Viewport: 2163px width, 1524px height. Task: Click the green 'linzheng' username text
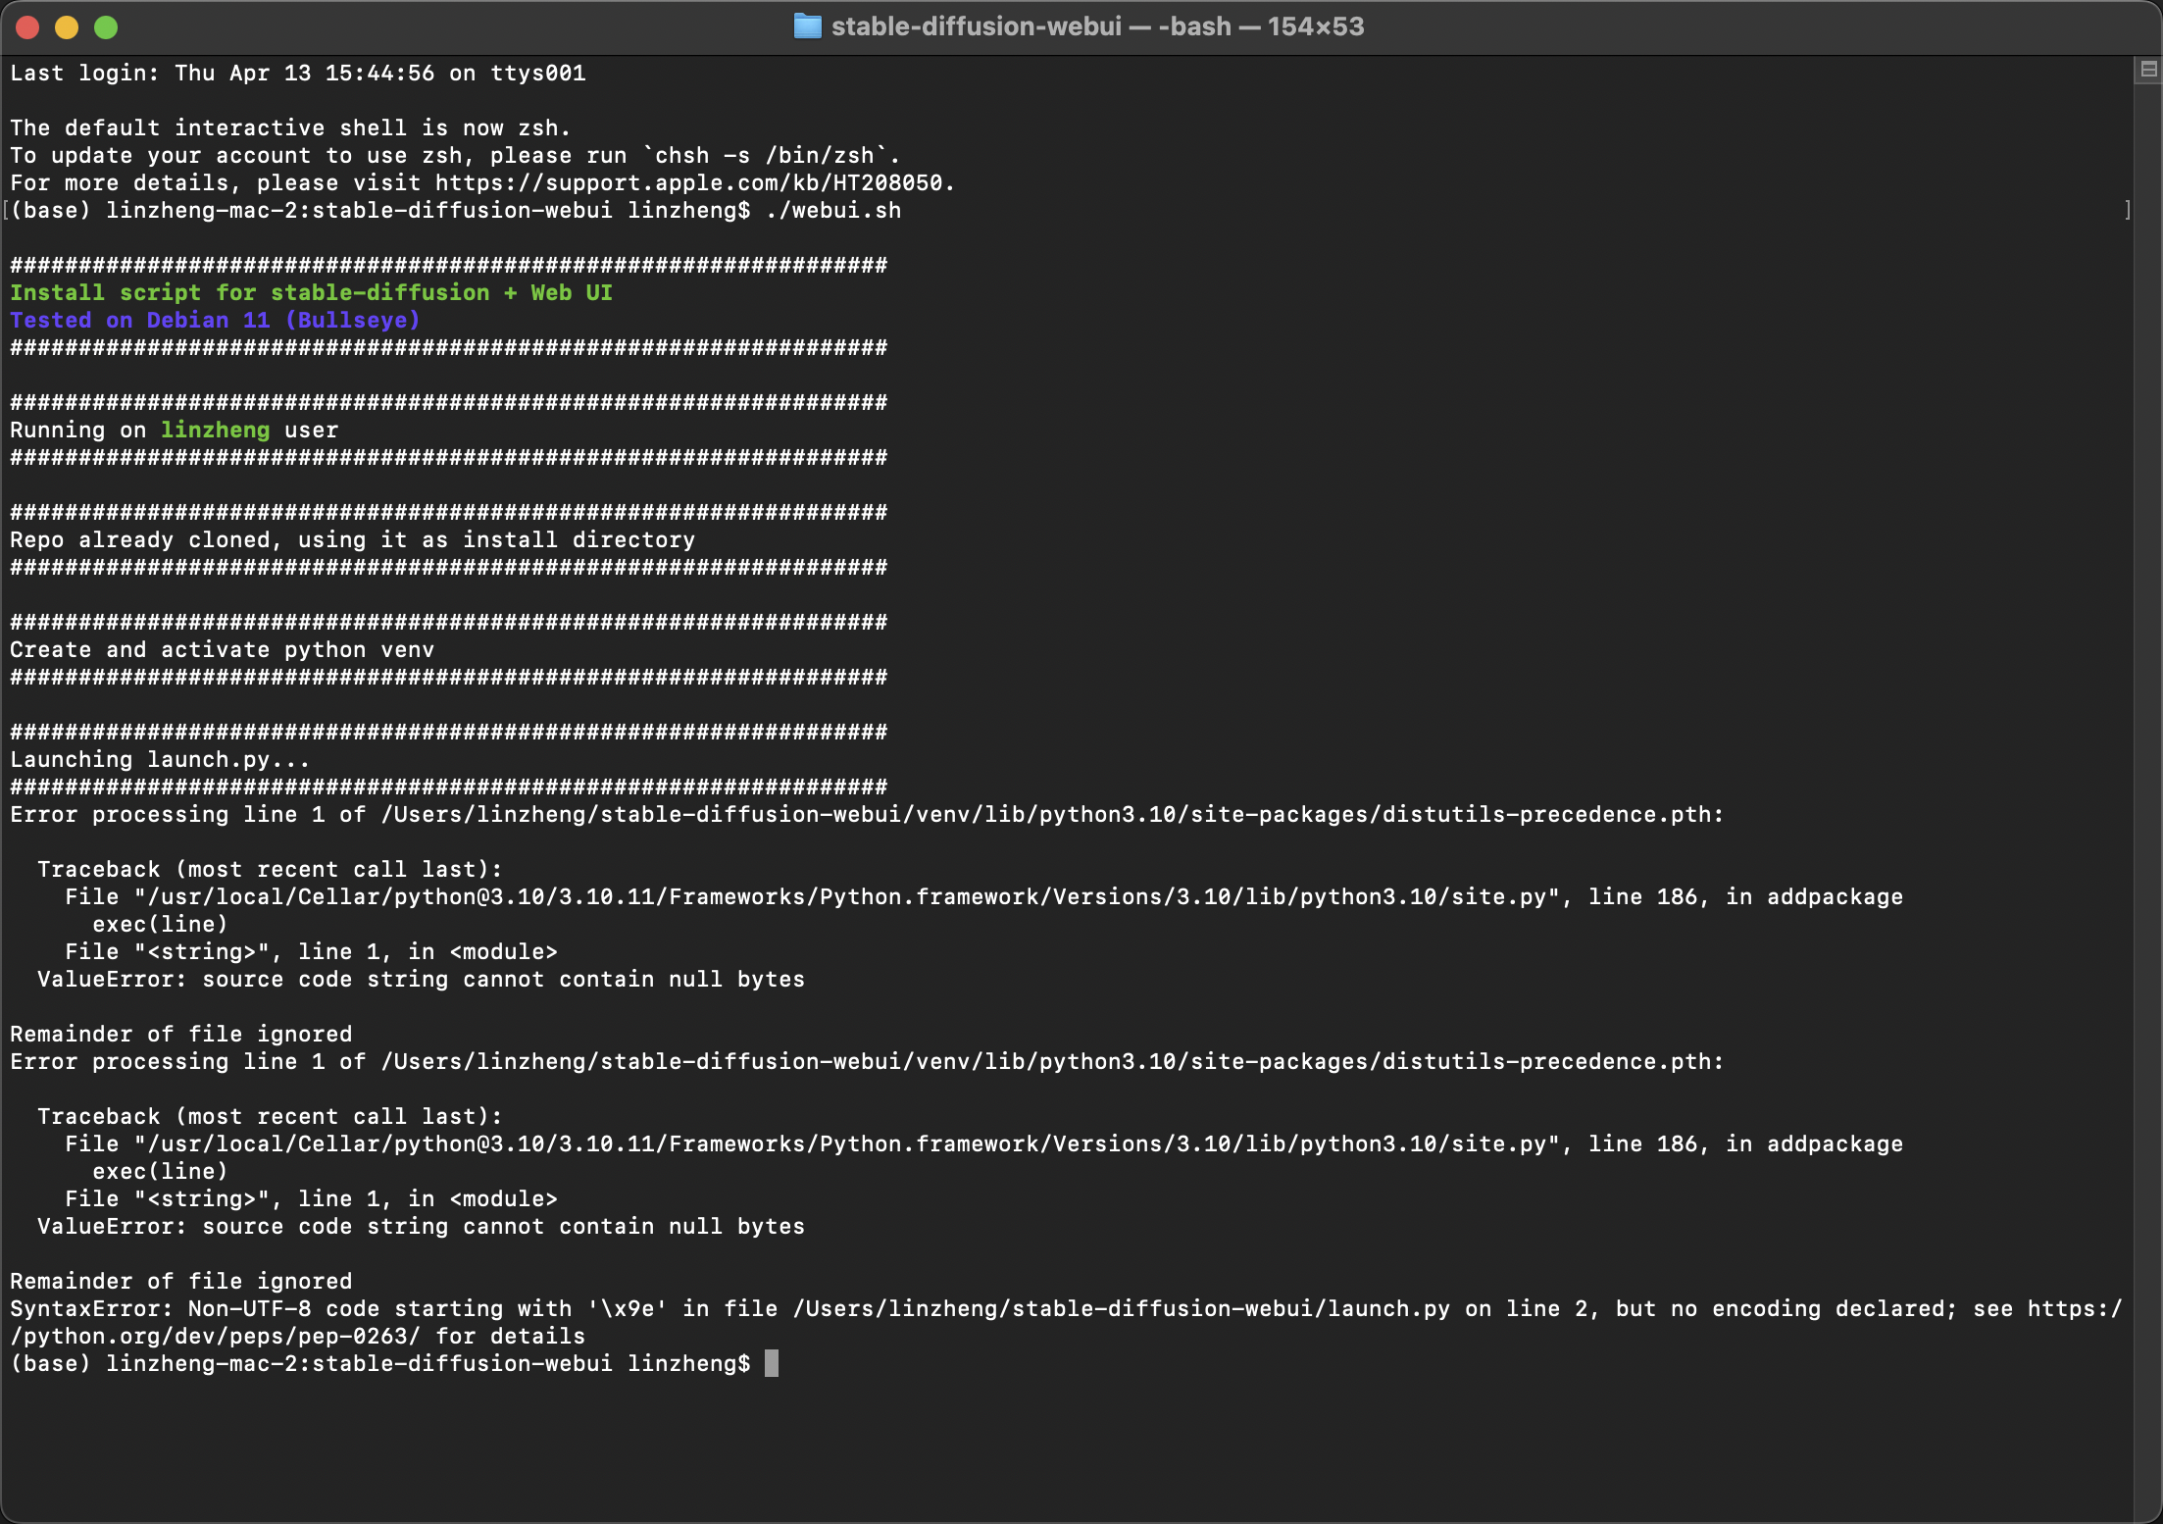[x=216, y=430]
